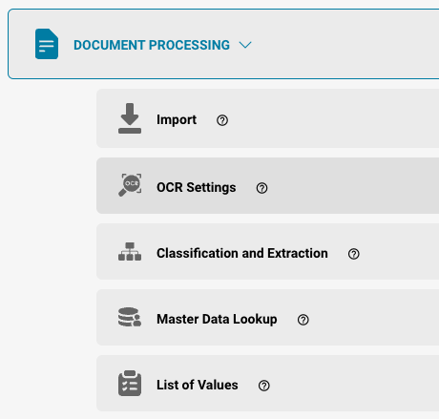Show help for Master Data Lookup
The height and width of the screenshot is (419, 439).
coord(303,320)
